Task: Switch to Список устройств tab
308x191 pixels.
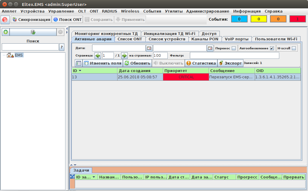Action: pyautogui.click(x=167, y=39)
